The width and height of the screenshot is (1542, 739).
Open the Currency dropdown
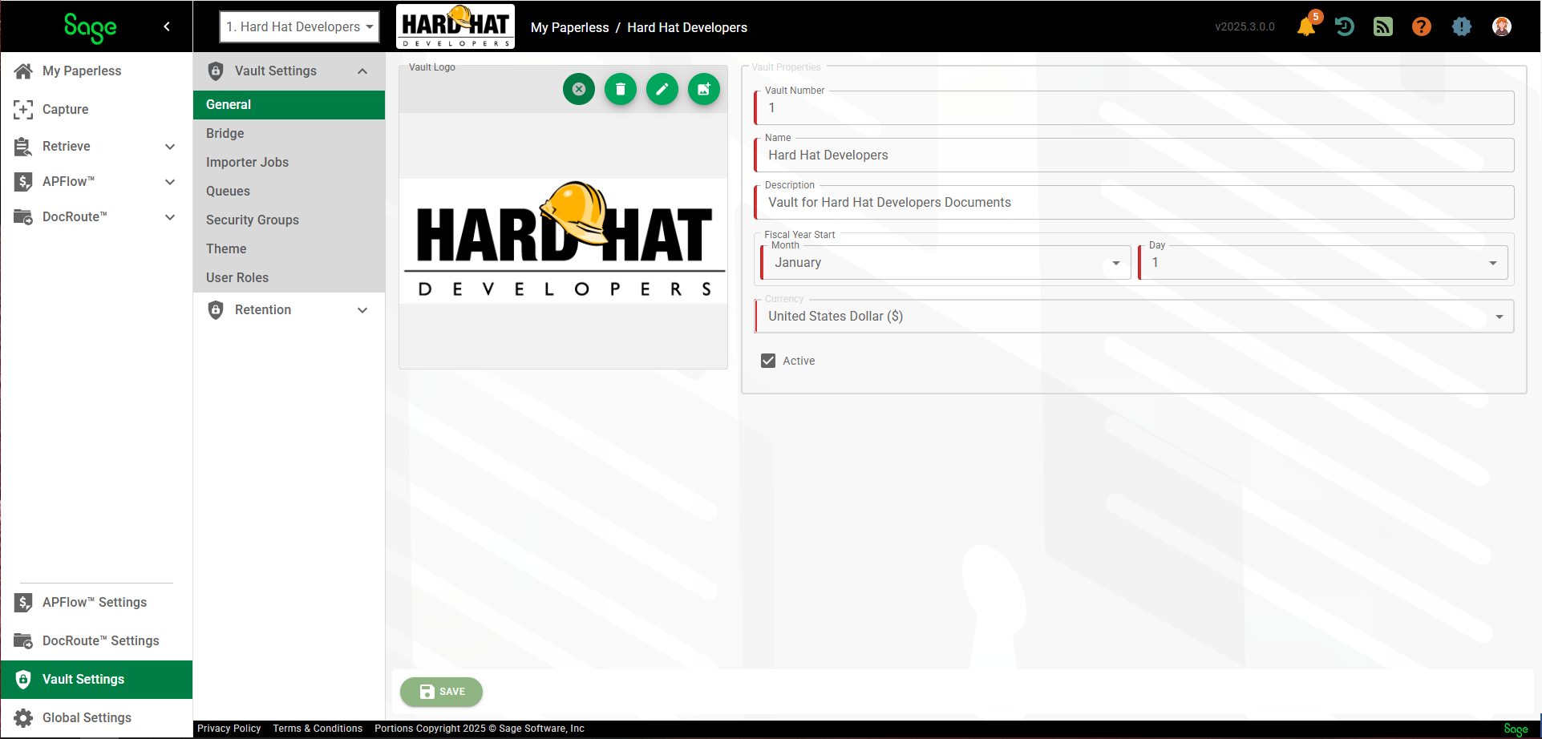click(x=1134, y=317)
